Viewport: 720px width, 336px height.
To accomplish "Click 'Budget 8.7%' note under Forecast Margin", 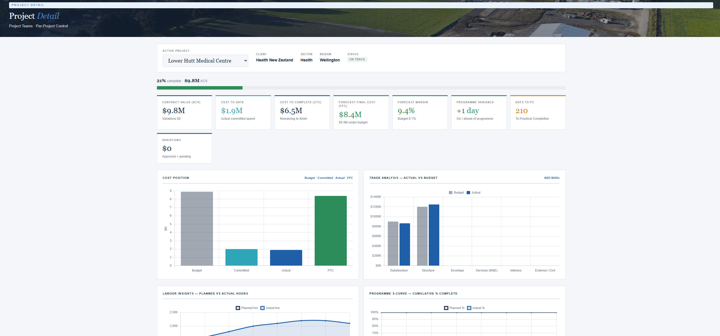I will tap(407, 119).
